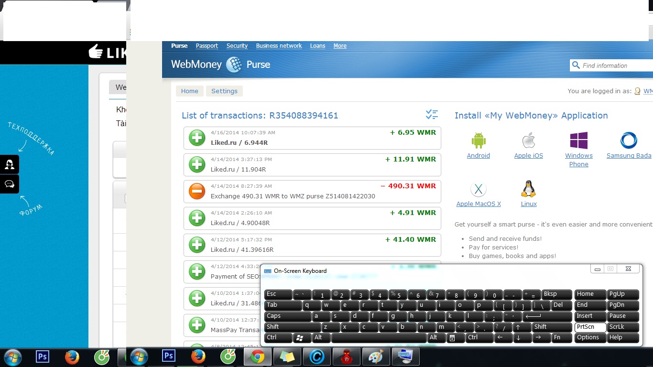Select the "− 490.31 WMR" amount text
Viewport: 653px width, 367px height.
point(408,186)
